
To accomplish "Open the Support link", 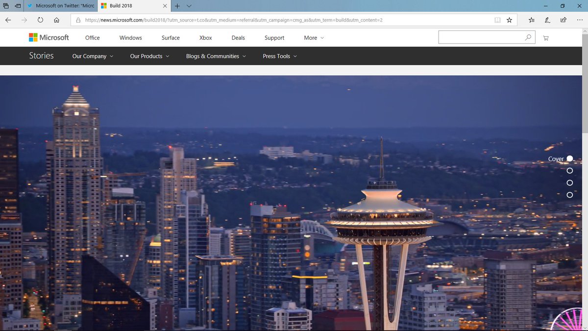I will tap(274, 38).
